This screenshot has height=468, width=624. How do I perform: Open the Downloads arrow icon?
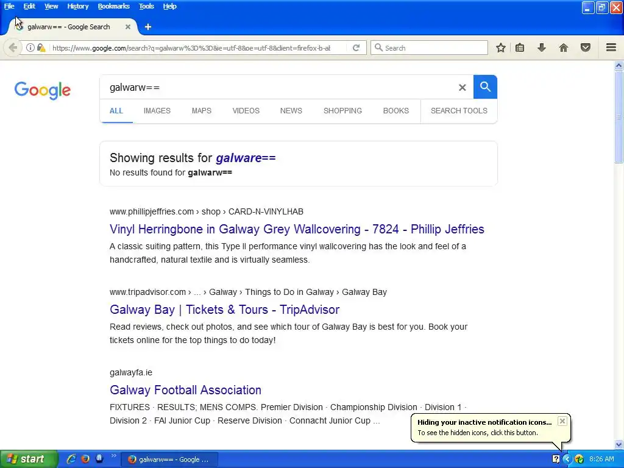click(541, 48)
